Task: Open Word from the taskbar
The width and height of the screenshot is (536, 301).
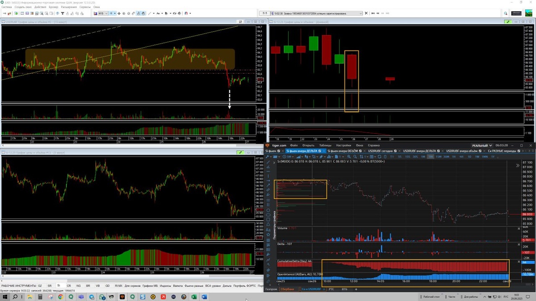Action: point(204,297)
